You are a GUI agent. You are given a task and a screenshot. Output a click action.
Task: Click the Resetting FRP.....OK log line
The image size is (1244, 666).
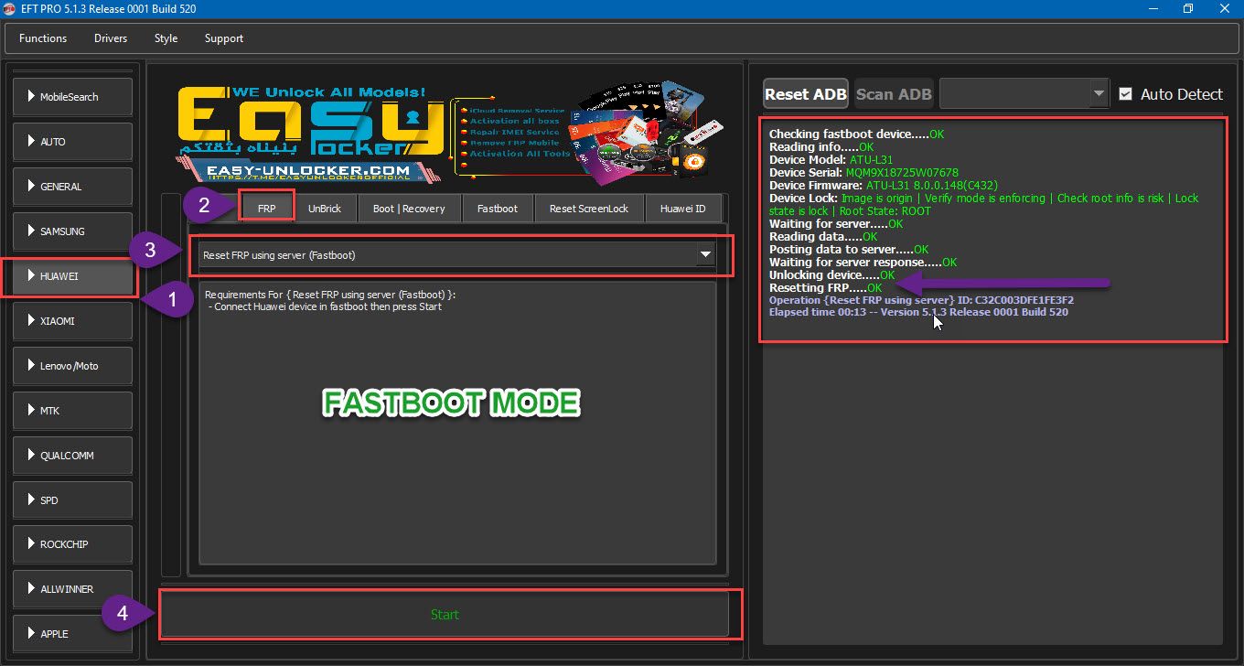pos(826,287)
